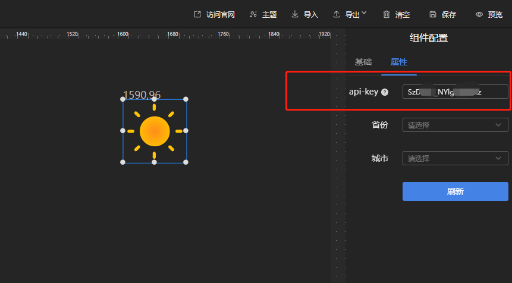Click the bottom-middle resize handle of sun widget
The image size is (512, 283).
pos(155,162)
